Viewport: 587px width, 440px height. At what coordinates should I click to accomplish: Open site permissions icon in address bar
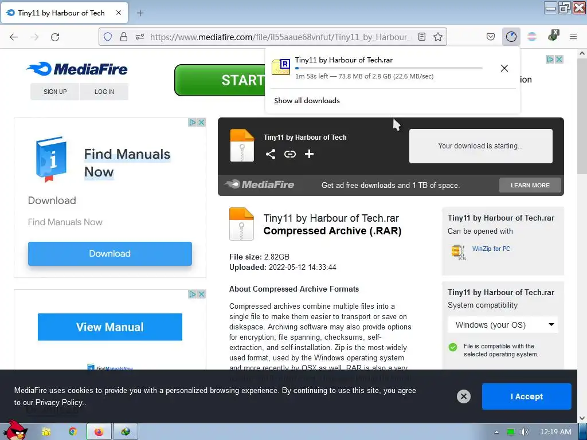[140, 37]
